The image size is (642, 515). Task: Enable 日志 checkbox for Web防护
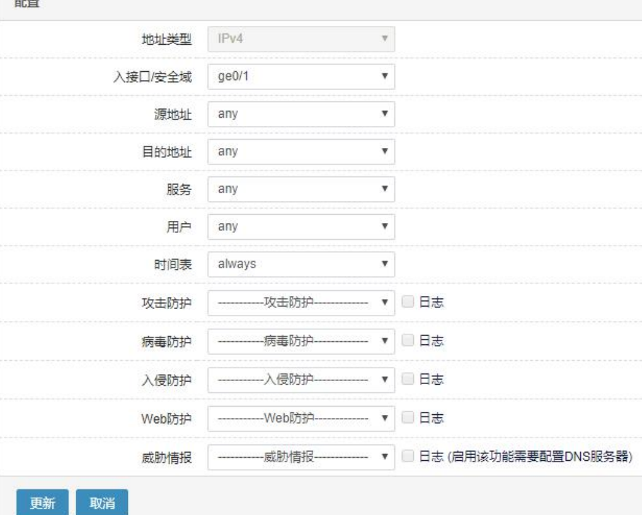coord(408,417)
